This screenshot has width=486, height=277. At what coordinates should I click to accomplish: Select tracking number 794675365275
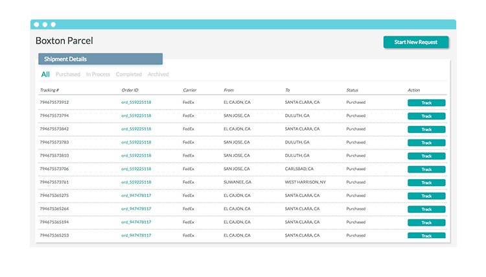click(54, 195)
